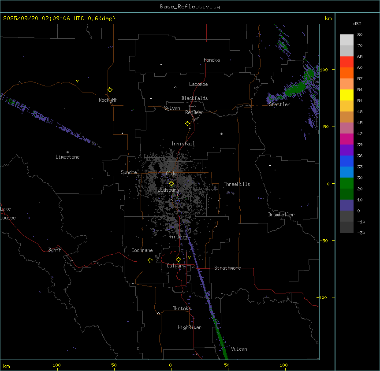Screen dimensions: 380x371
Task: Click the yellow diamond marker above Calgary
Action: pos(179,259)
